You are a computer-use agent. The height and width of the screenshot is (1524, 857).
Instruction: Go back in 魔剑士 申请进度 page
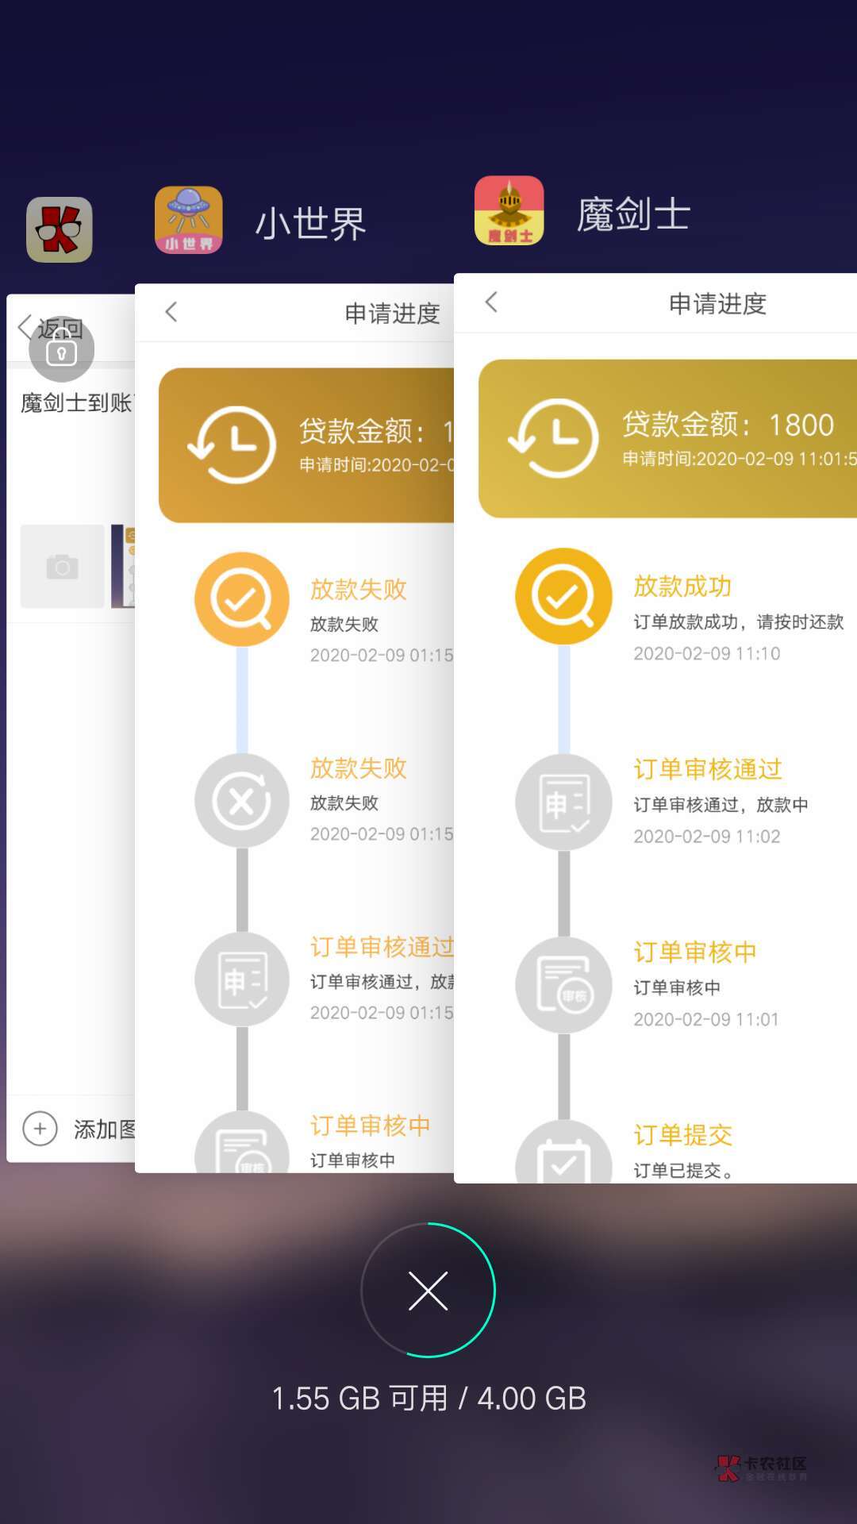point(492,302)
